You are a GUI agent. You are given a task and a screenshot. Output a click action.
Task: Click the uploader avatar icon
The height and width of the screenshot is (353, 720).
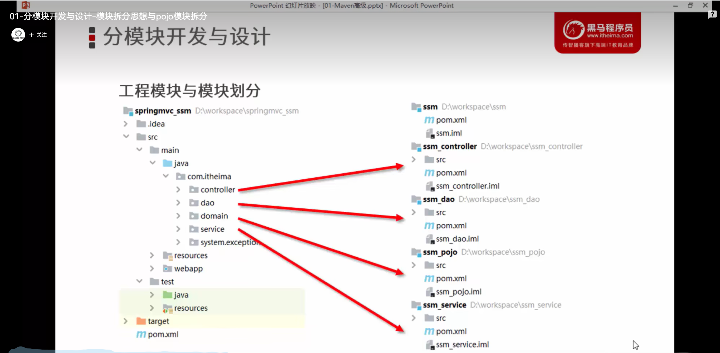coord(18,35)
